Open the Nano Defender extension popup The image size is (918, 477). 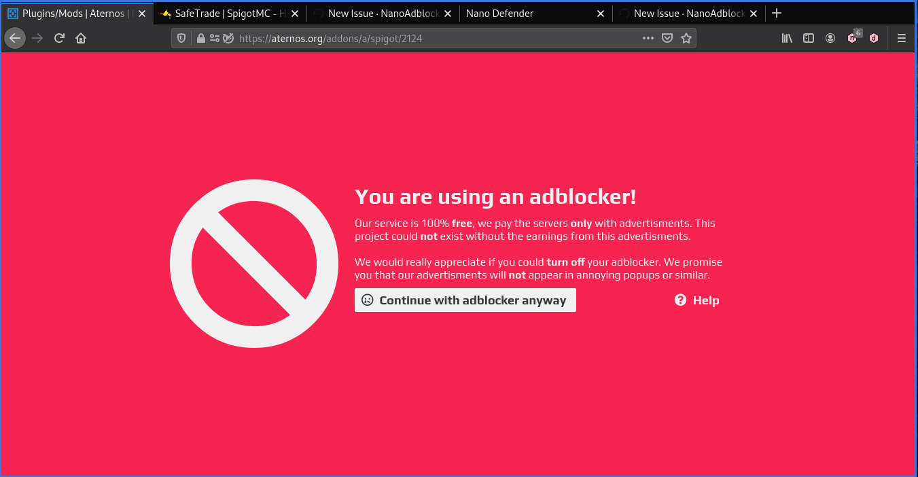point(874,38)
